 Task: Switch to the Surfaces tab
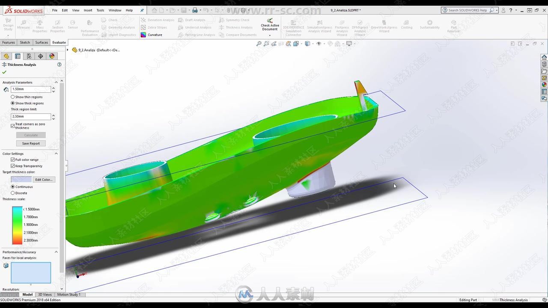[42, 42]
